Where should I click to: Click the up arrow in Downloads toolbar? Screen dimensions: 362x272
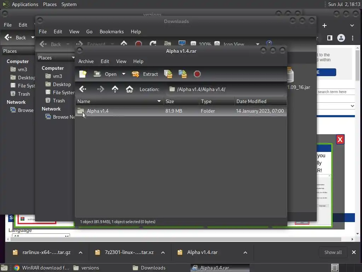[124, 43]
